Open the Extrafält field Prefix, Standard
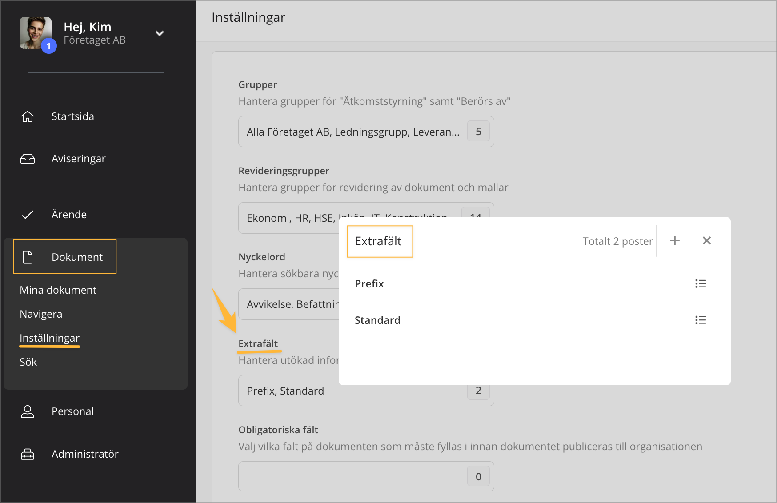Image resolution: width=777 pixels, height=503 pixels. [x=366, y=391]
